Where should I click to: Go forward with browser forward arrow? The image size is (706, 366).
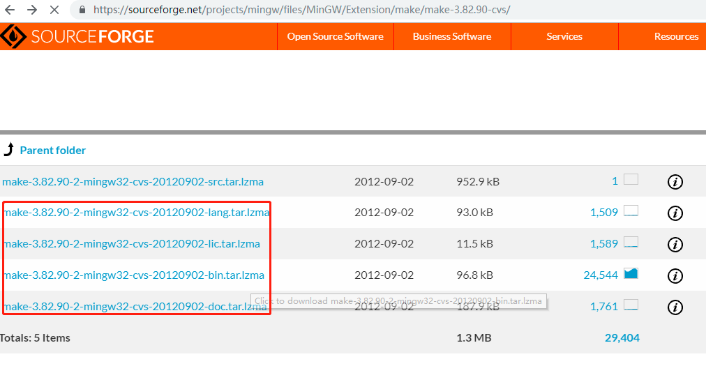click(32, 10)
